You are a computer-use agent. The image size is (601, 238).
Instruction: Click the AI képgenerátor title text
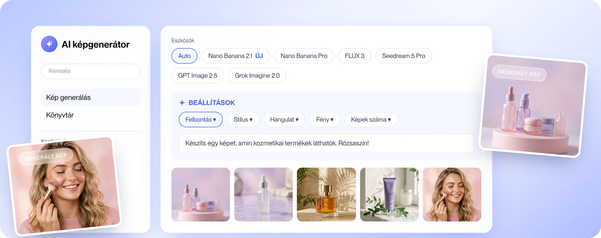coord(96,44)
